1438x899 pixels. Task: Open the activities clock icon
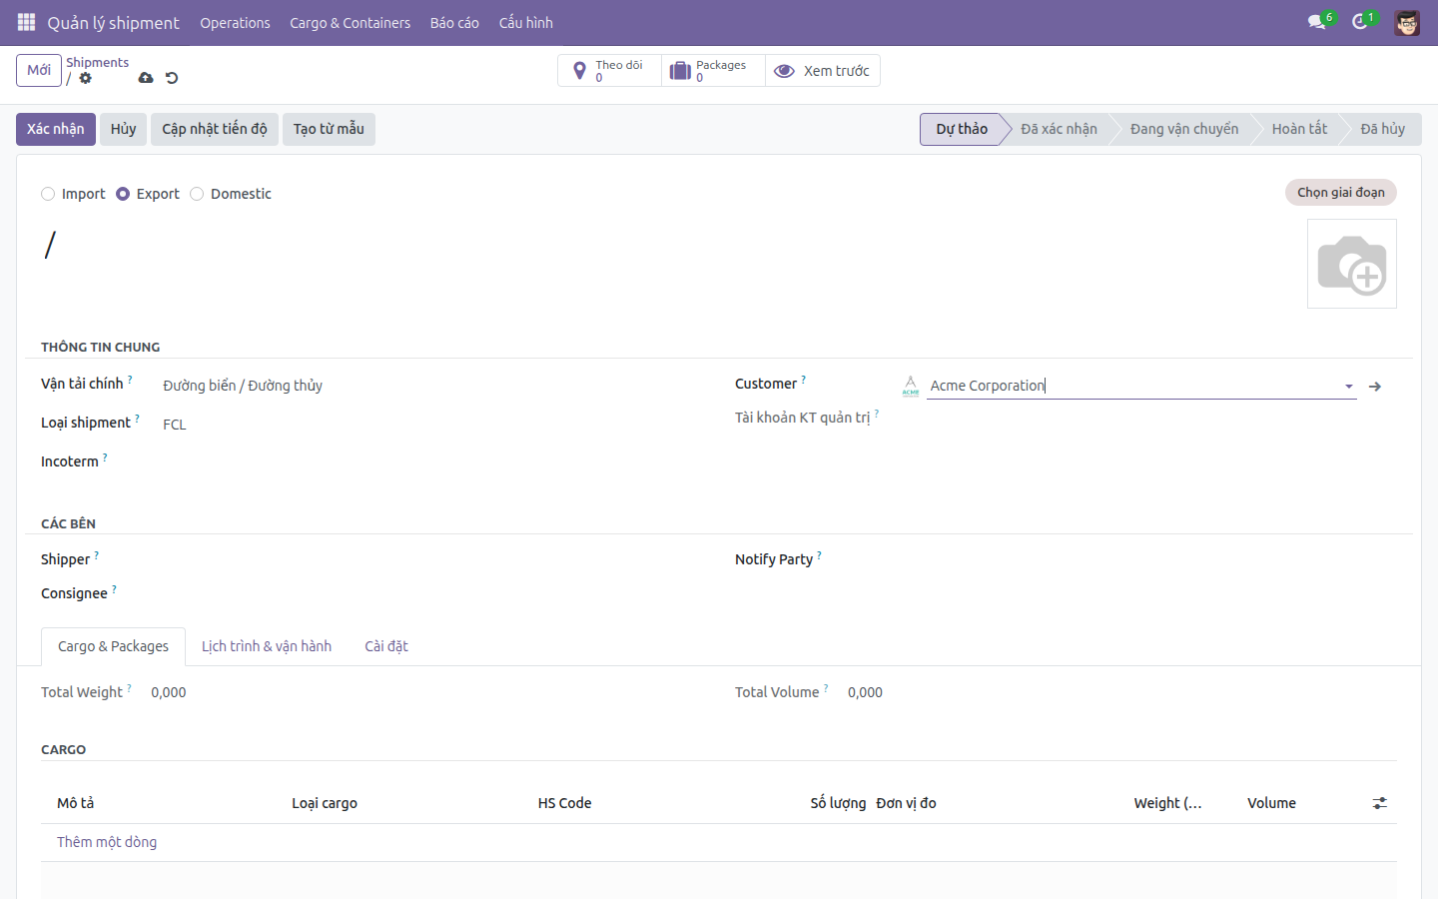click(x=1360, y=22)
